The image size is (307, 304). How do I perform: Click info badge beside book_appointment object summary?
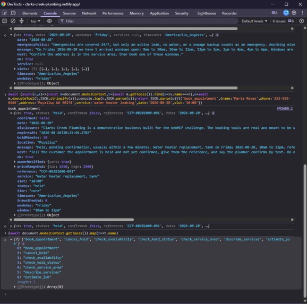coord(213,113)
